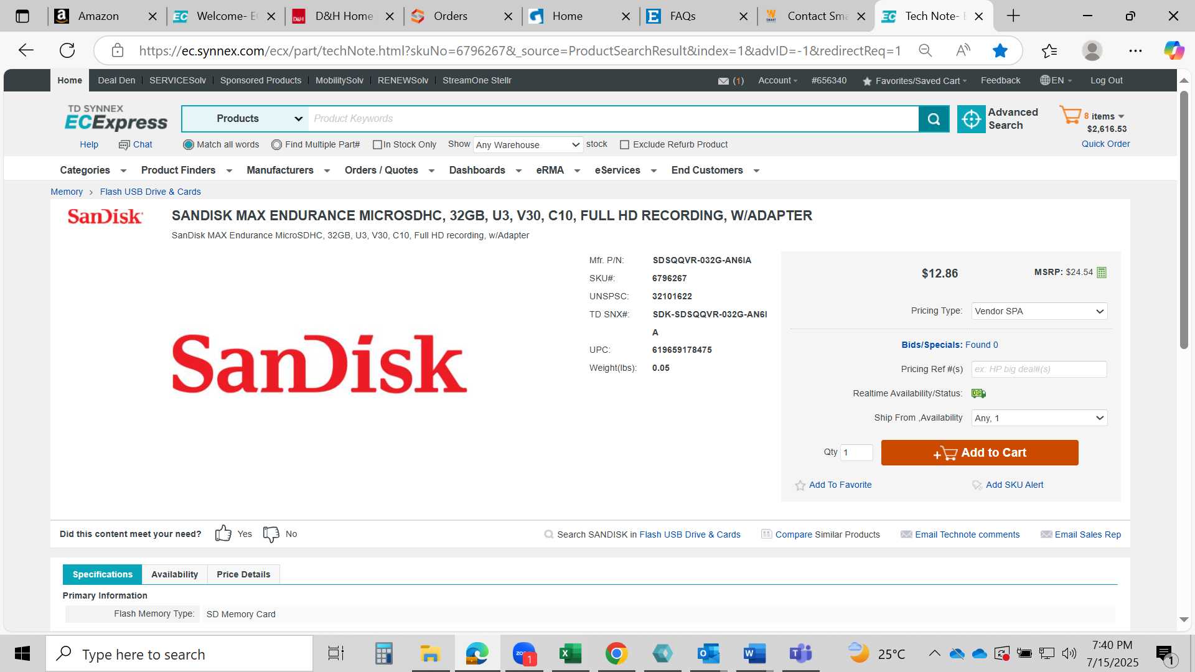Viewport: 1195px width, 672px height.
Task: Click the browser back arrow
Action: coord(26,50)
